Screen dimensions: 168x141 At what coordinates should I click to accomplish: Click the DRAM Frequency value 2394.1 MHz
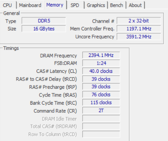pyautogui.click(x=101, y=55)
